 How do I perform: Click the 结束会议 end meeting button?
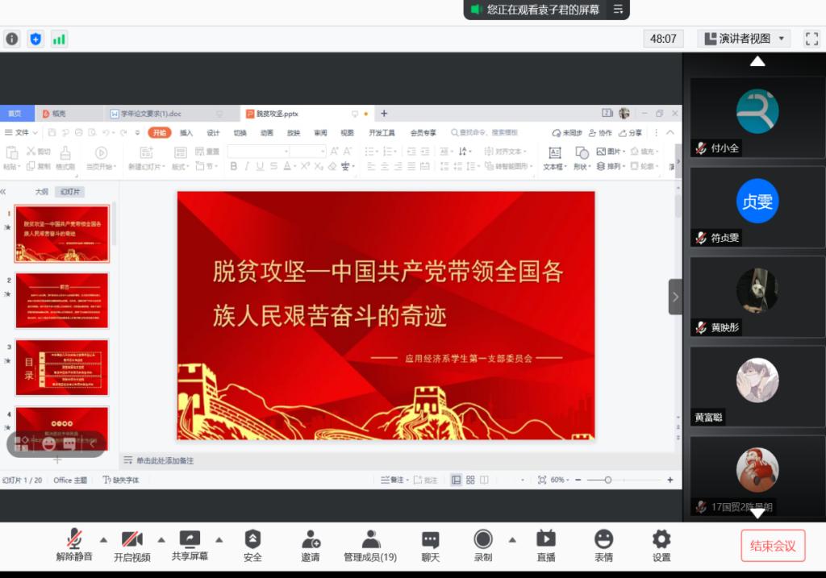click(x=773, y=546)
